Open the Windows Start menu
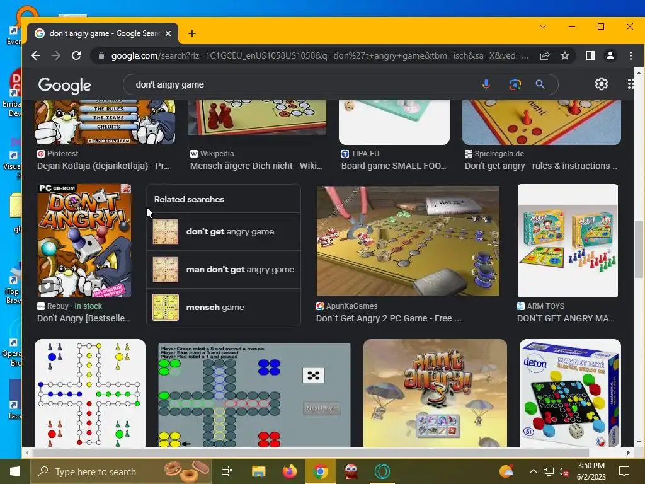This screenshot has width=645, height=484. (15, 471)
